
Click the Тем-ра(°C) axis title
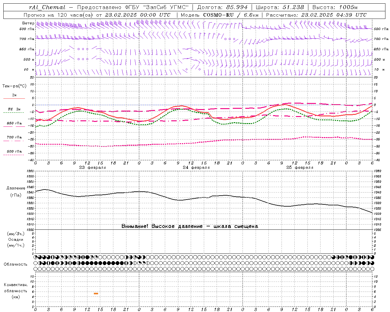coord(14,86)
